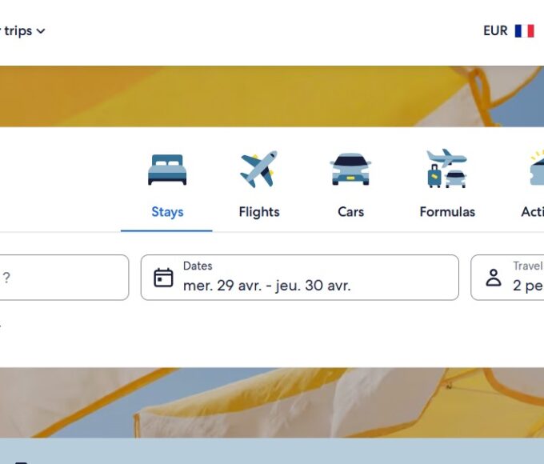Open the Dates picker field
544x464 pixels.
point(300,278)
